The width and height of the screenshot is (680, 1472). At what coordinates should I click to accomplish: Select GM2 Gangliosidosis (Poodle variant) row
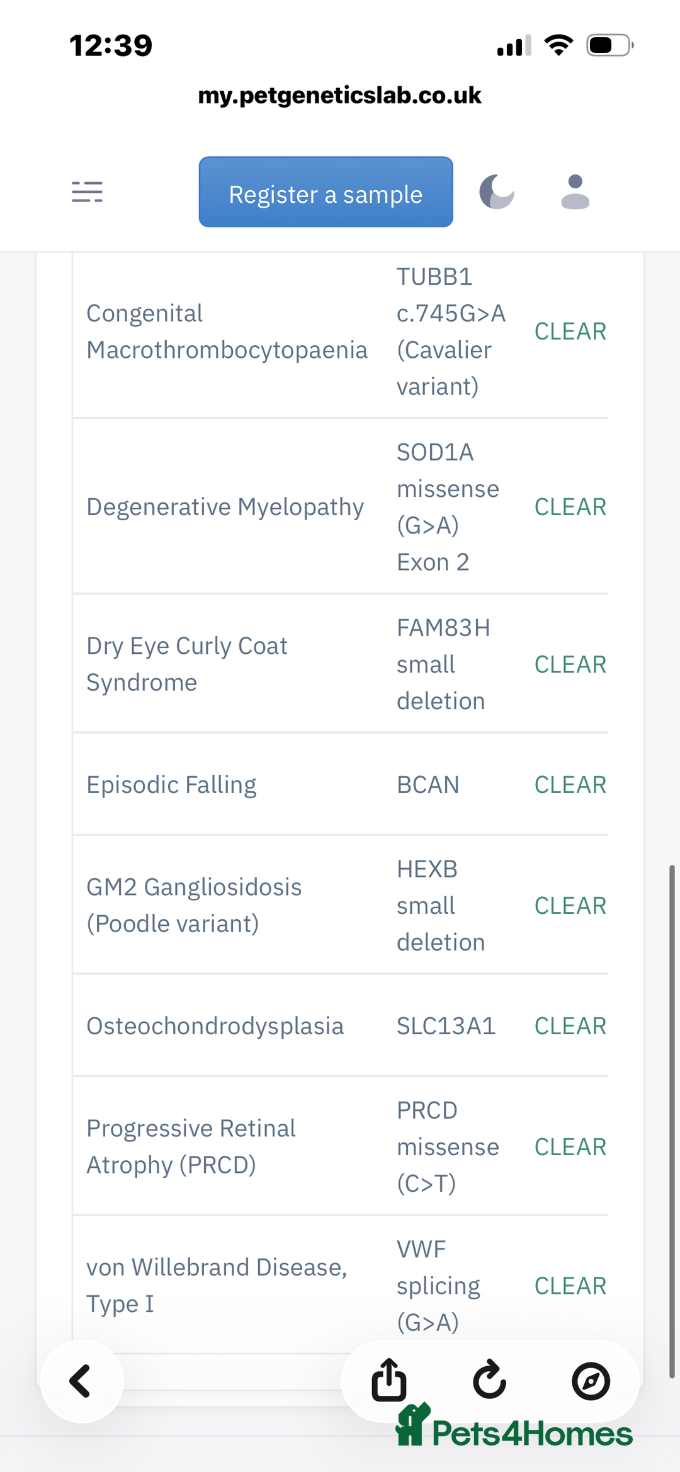194,905
